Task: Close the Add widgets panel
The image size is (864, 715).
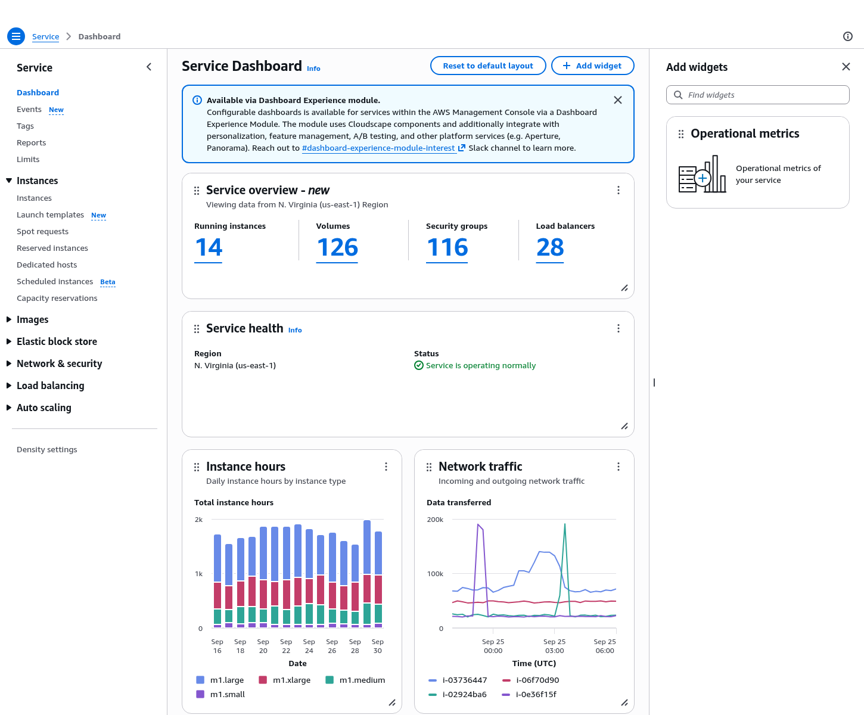Action: click(x=846, y=67)
